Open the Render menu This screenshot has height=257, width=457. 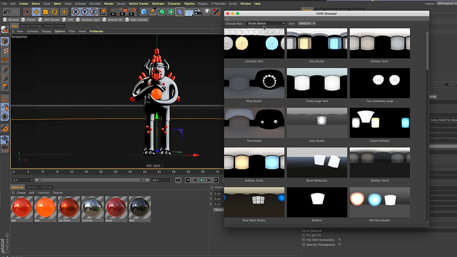[109, 4]
